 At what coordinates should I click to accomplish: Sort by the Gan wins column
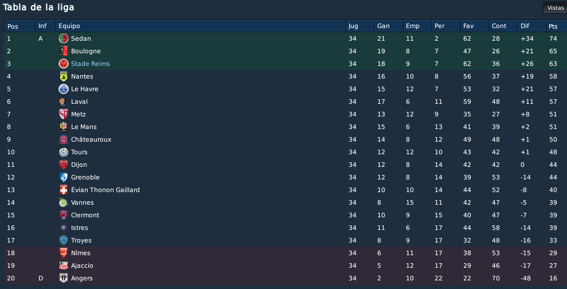tap(389, 26)
